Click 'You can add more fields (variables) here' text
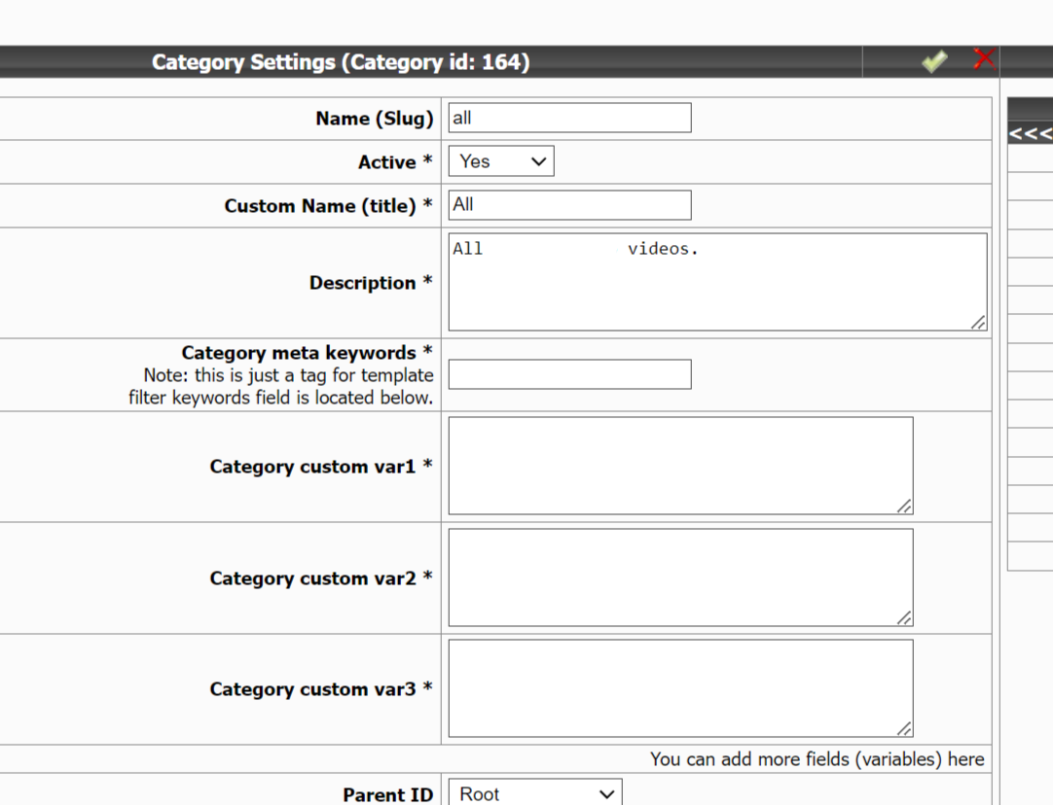Image resolution: width=1053 pixels, height=805 pixels. [817, 758]
